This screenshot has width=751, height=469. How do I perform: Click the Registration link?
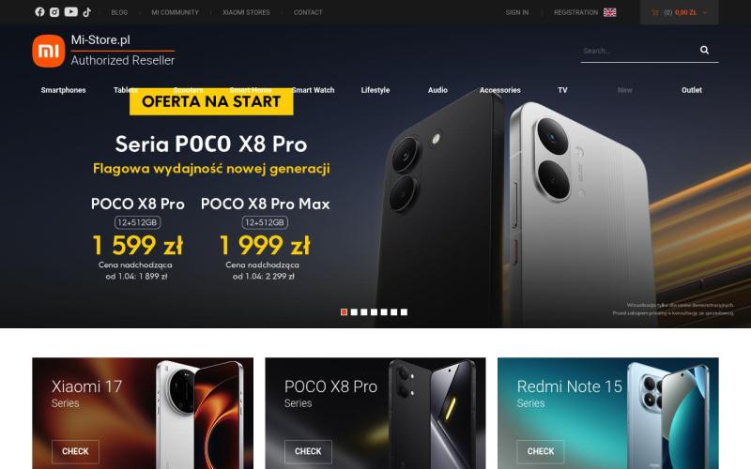[575, 12]
